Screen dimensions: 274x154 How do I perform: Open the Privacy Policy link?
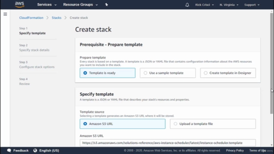(235, 150)
